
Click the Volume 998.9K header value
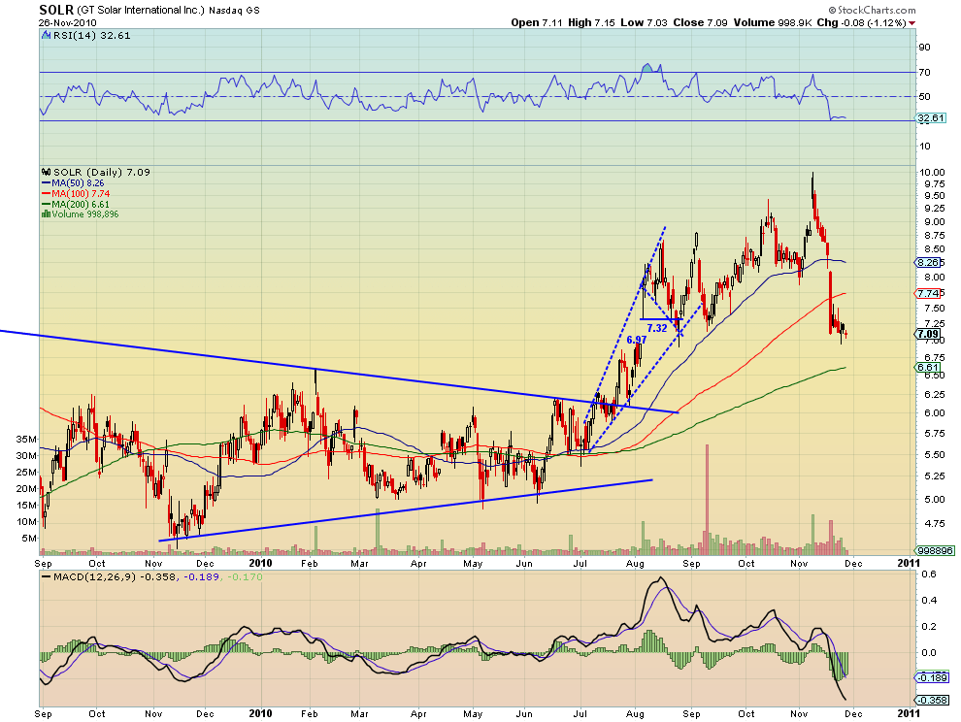[773, 22]
